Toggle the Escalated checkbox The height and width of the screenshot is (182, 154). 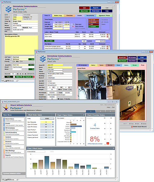(89, 22)
